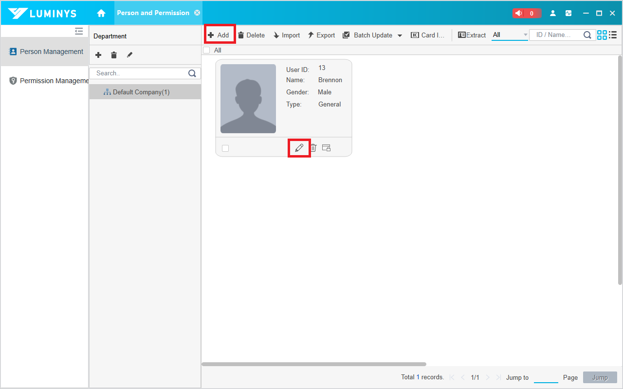This screenshot has height=389, width=623.
Task: Add a new department with plus icon
Action: (98, 55)
